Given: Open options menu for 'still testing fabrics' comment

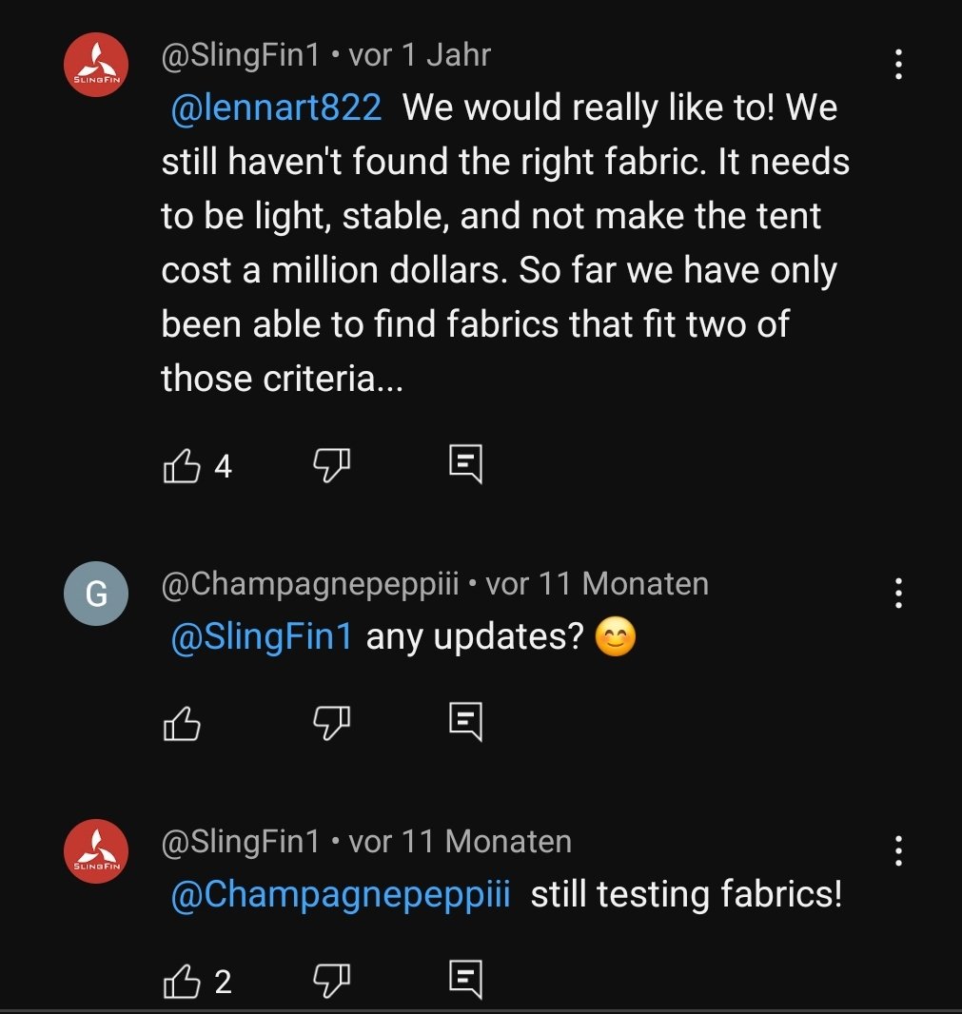Looking at the screenshot, I should pos(898,850).
